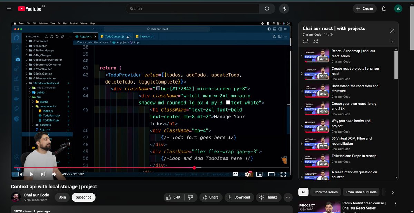Screen dimensions: 414x213
Task: Like the video (6.4K)
Action: pyautogui.click(x=174, y=197)
